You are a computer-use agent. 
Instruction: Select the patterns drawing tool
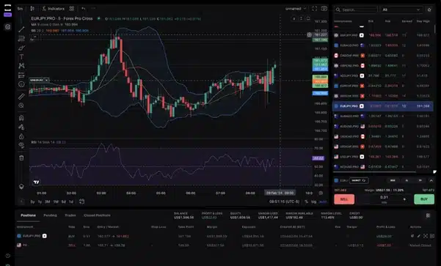(21, 66)
